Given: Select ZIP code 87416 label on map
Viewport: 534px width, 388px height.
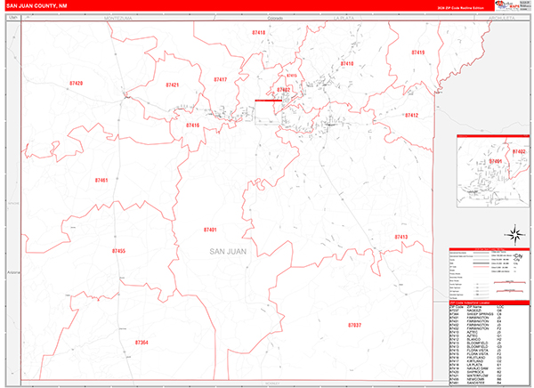Looking at the screenshot, I should [x=192, y=125].
